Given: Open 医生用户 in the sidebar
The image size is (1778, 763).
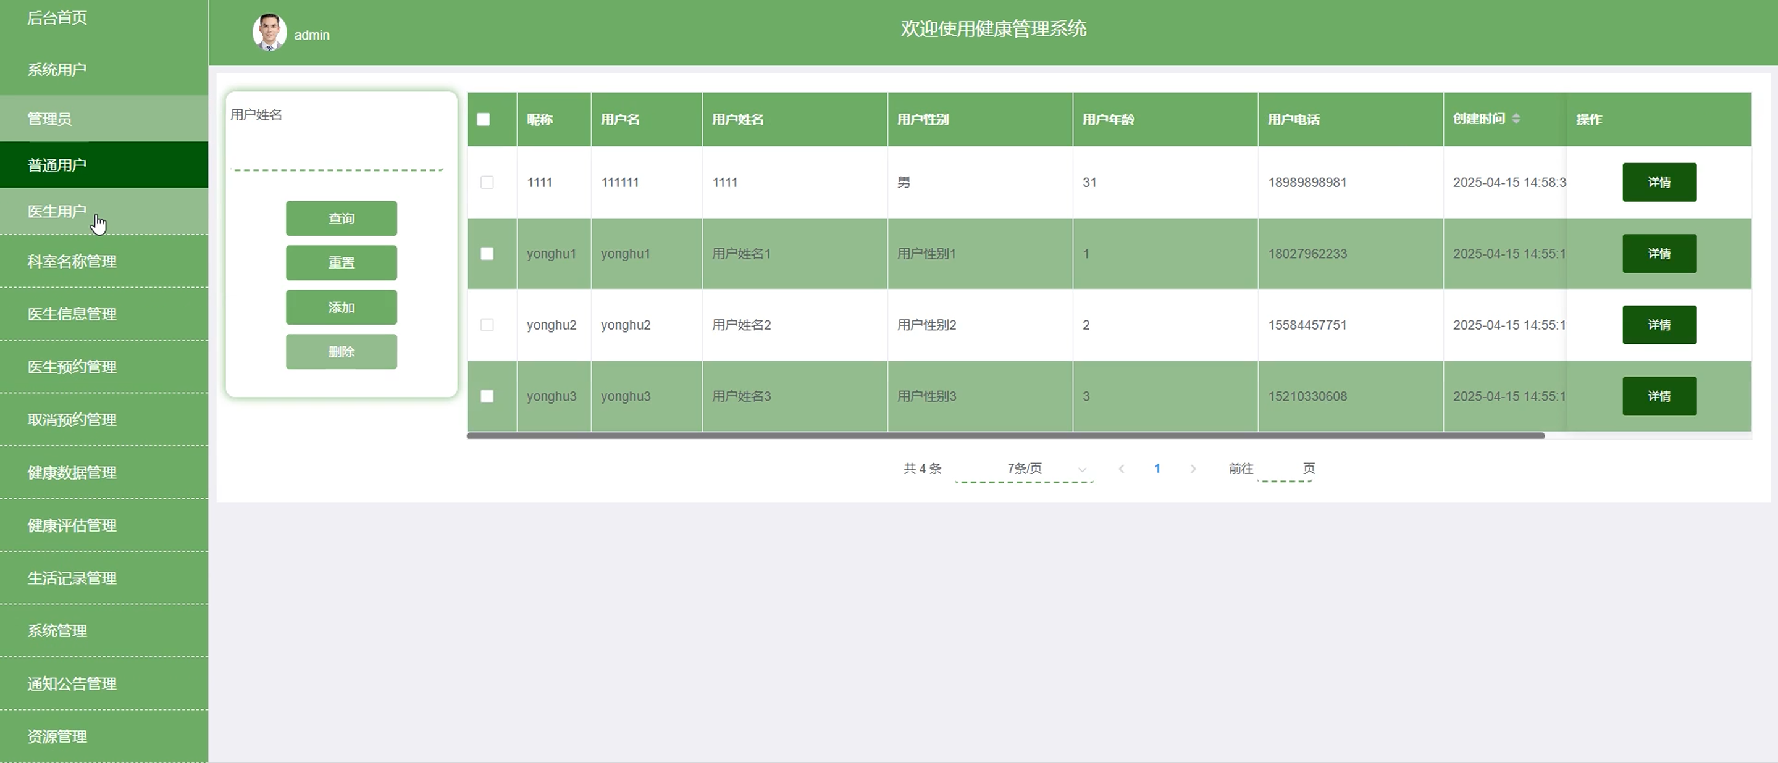Looking at the screenshot, I should click(57, 211).
